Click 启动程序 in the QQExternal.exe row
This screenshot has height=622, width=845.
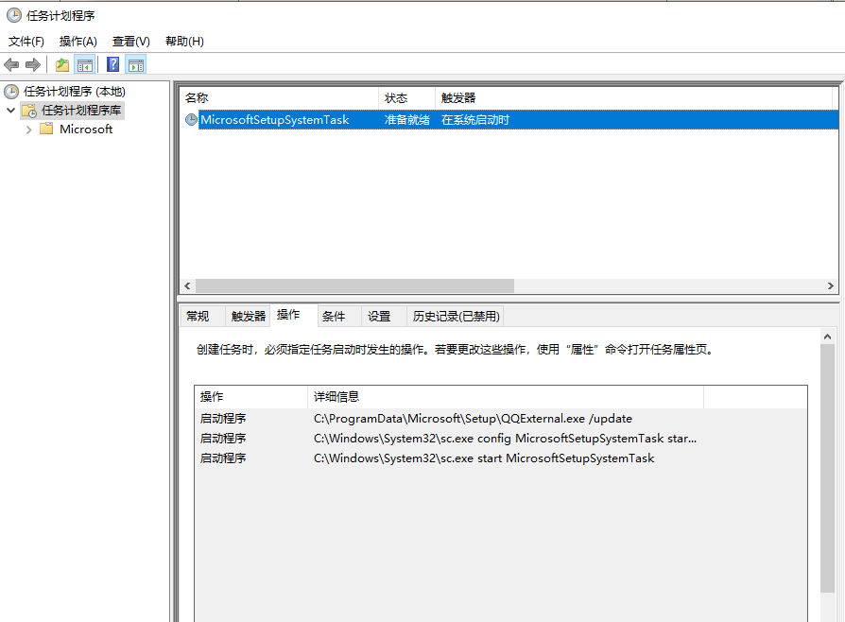pyautogui.click(x=223, y=418)
